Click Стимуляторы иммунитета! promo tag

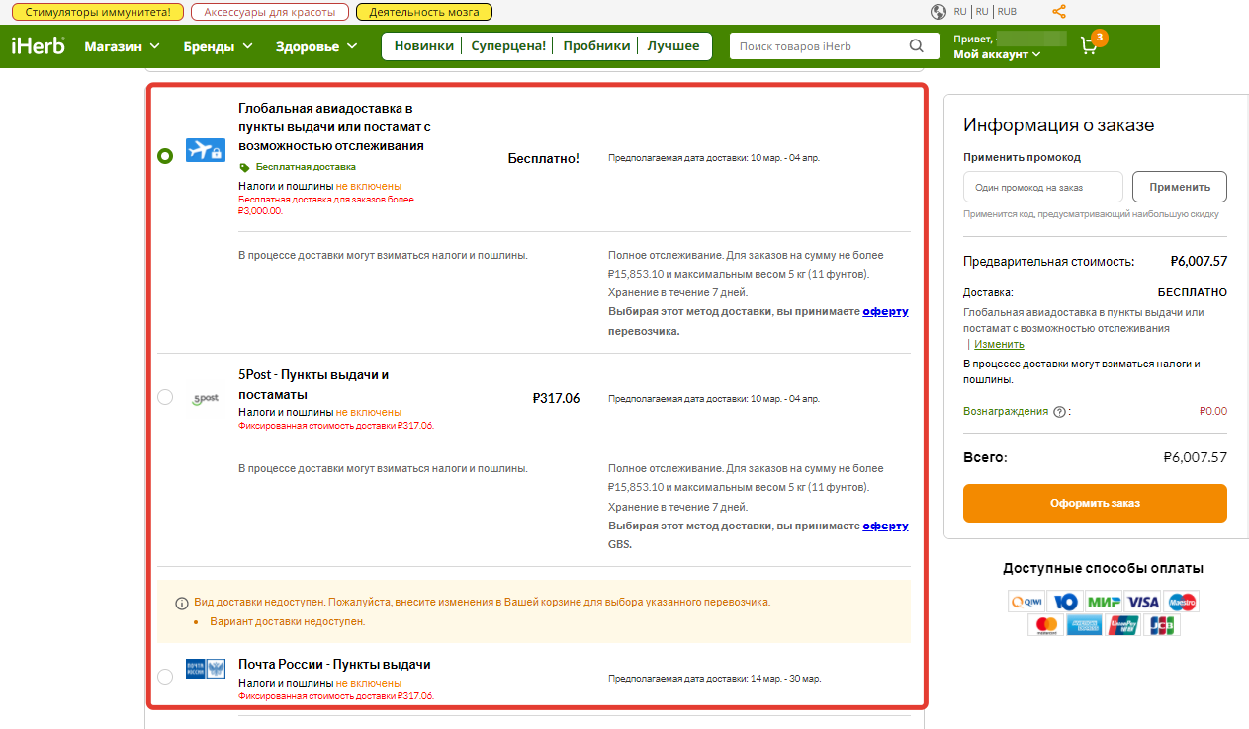tap(97, 12)
